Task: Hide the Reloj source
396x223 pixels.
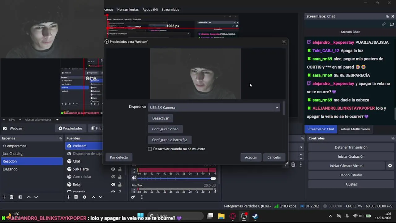Action: 113,185
